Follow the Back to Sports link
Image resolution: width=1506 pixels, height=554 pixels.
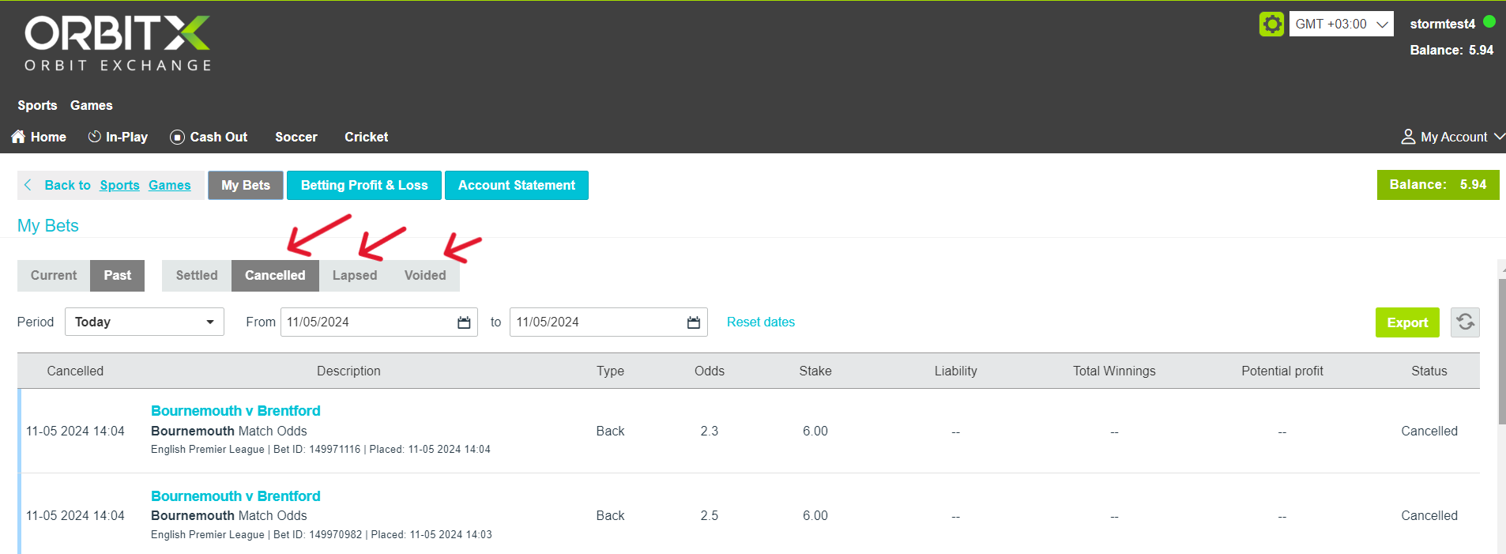coord(119,185)
